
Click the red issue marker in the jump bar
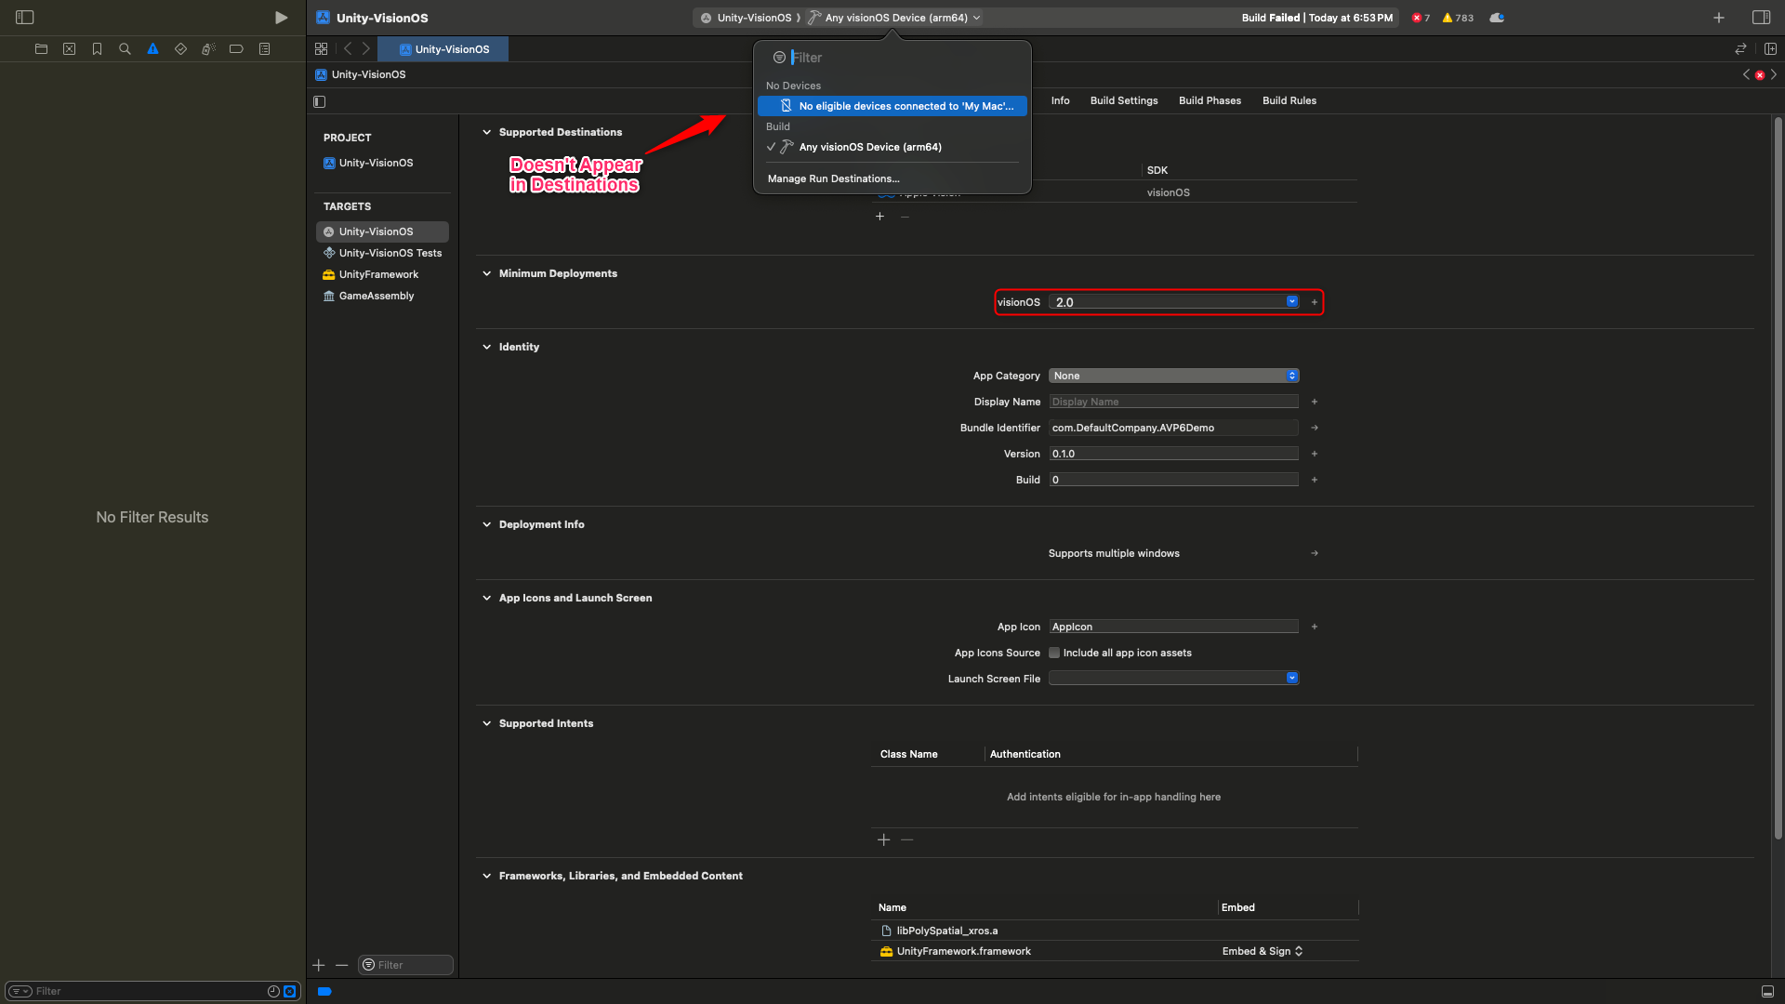pyautogui.click(x=1760, y=75)
